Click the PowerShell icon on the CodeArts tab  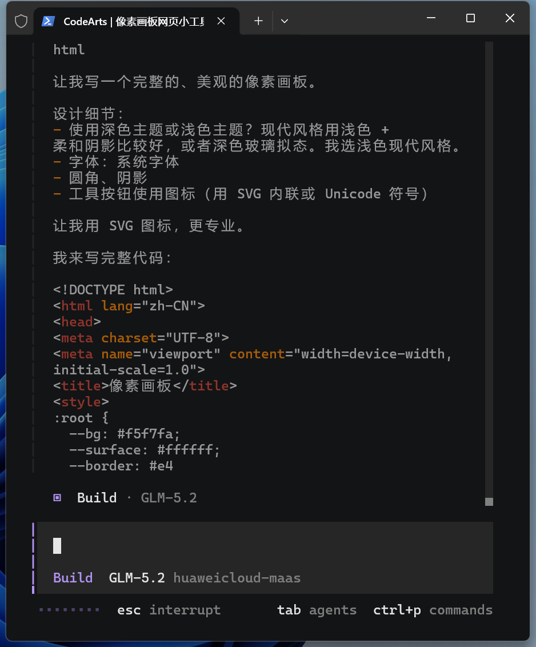coord(49,21)
